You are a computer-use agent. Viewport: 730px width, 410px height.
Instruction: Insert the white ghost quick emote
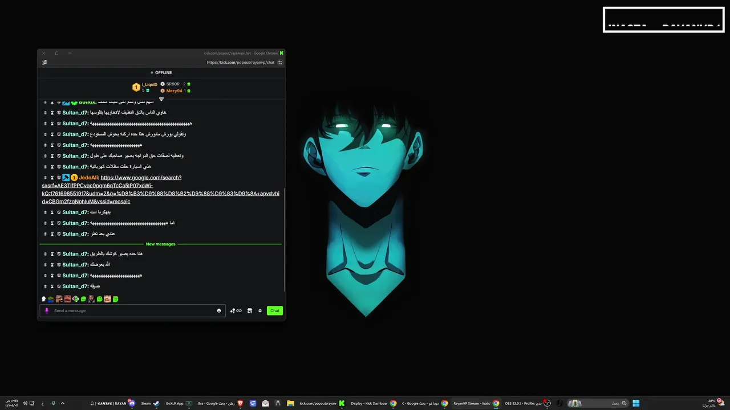(43, 299)
